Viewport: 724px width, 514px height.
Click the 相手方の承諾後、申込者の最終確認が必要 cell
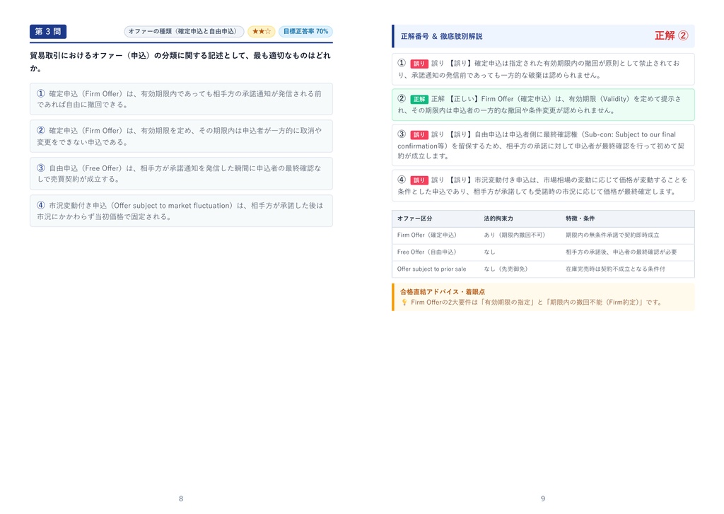[621, 252]
